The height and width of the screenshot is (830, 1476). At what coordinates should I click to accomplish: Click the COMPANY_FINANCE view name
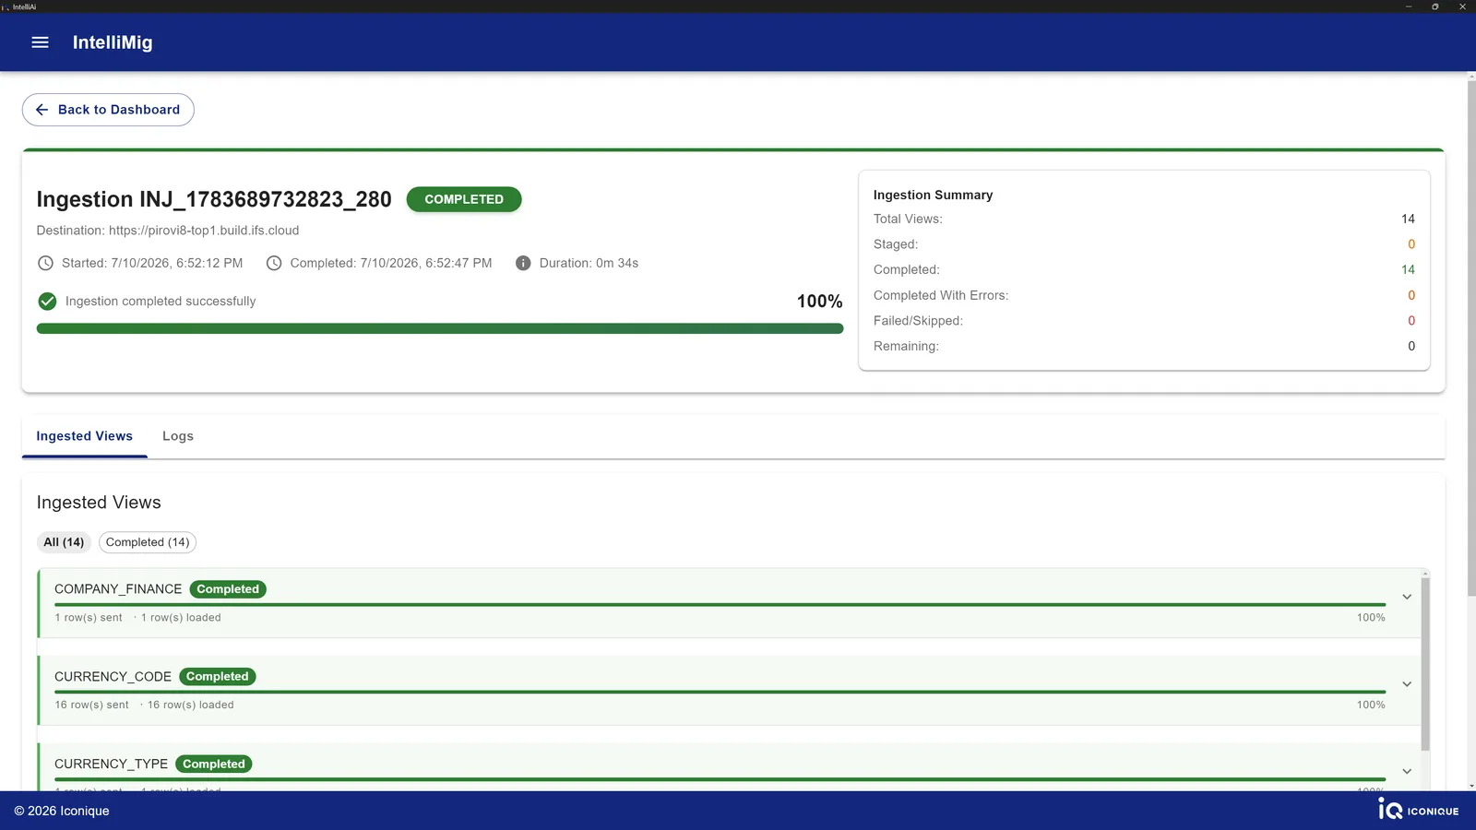[118, 589]
